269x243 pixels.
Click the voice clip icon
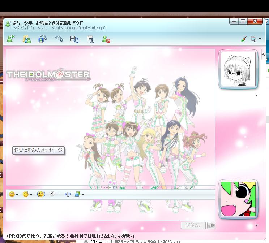52,194
